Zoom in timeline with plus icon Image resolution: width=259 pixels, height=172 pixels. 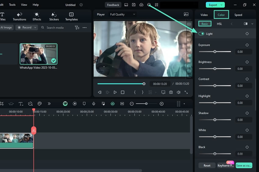click(x=162, y=104)
